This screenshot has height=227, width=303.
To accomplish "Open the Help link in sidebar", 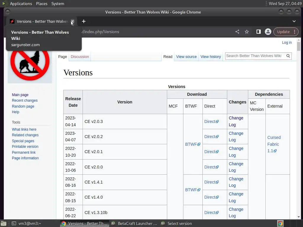I will point(15,112).
